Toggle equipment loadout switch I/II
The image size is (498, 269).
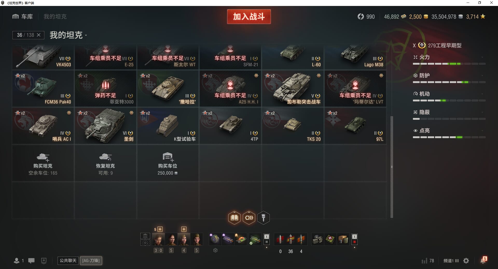click(266, 239)
